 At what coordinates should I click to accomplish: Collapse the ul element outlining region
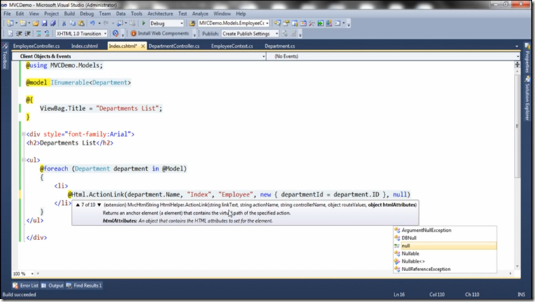(23, 160)
